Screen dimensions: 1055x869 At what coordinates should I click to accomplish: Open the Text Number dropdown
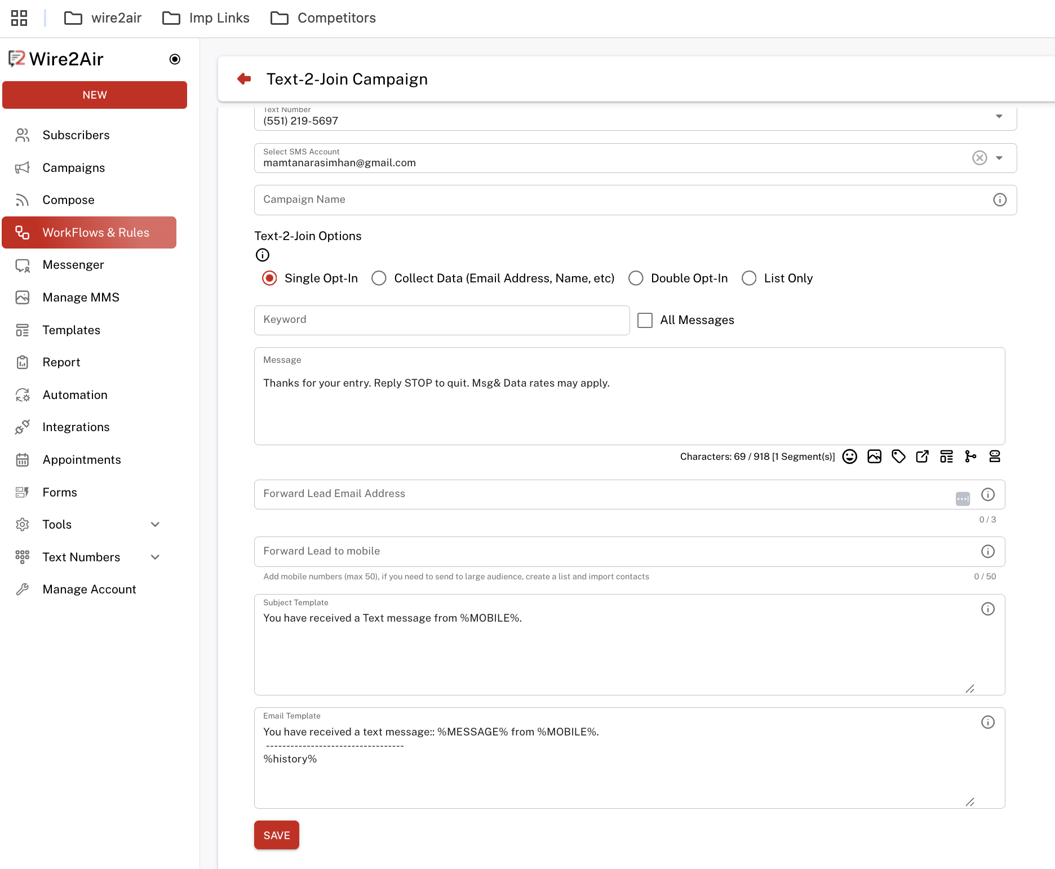pos(999,117)
